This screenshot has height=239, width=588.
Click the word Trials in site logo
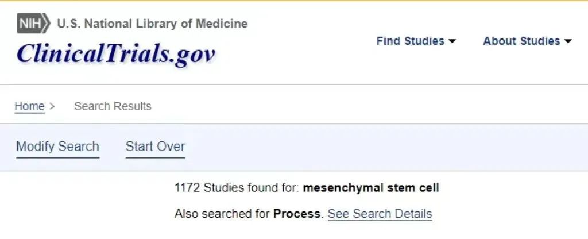click(x=136, y=53)
